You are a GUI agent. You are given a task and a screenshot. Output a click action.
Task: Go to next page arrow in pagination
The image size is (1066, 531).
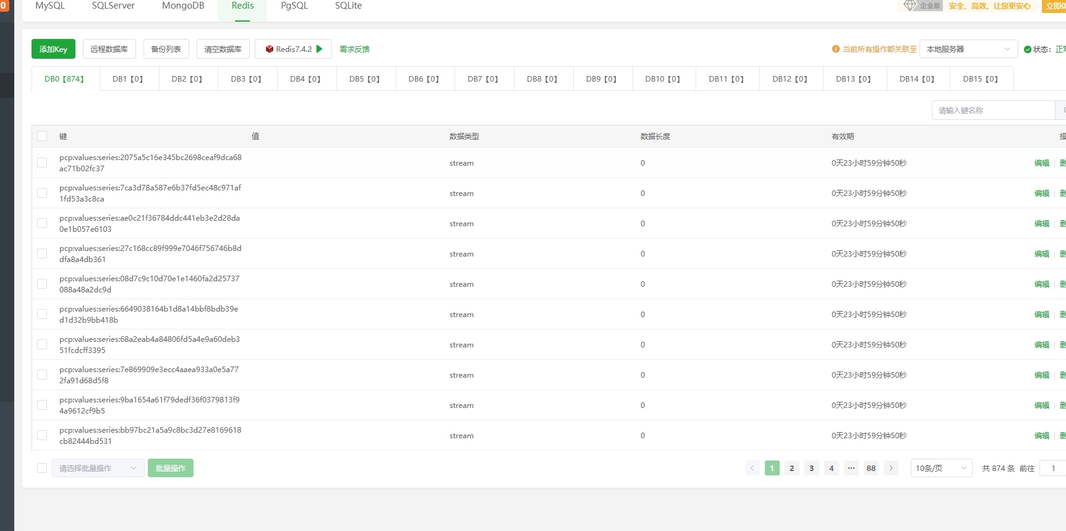[x=891, y=468]
